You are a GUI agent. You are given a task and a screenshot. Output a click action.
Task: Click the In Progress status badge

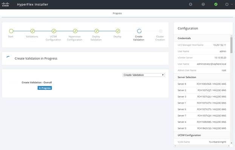pyautogui.click(x=45, y=88)
